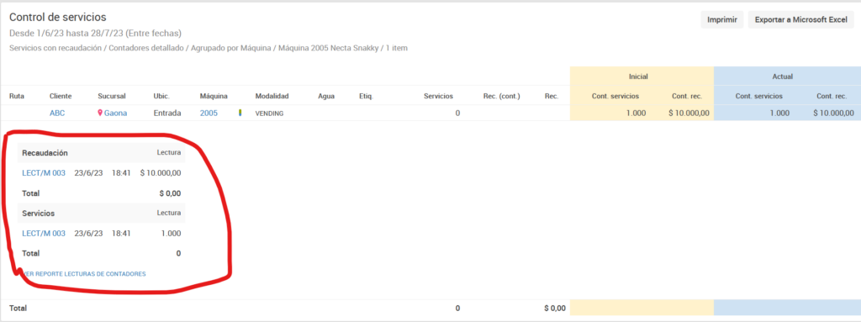Open the Gaona branch link
This screenshot has height=322, width=861.
(x=115, y=113)
